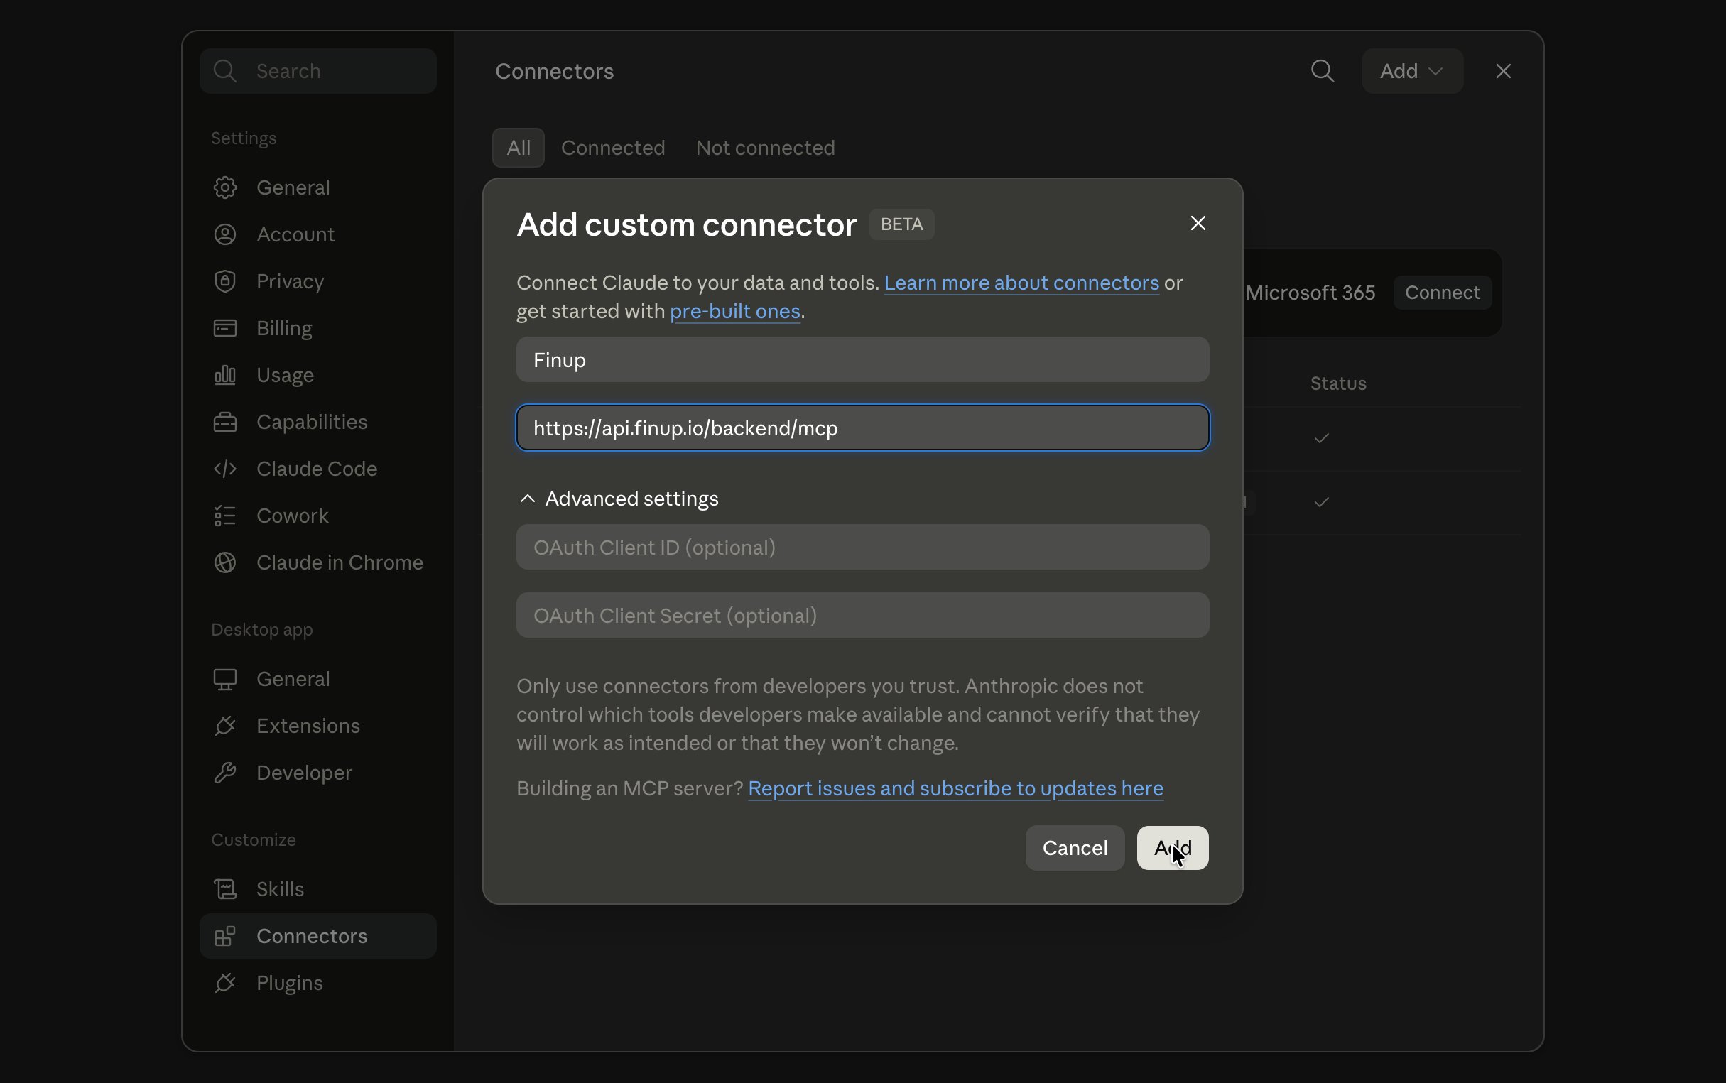The width and height of the screenshot is (1726, 1083).
Task: Close the Add custom connector dialog
Action: pos(1198,224)
